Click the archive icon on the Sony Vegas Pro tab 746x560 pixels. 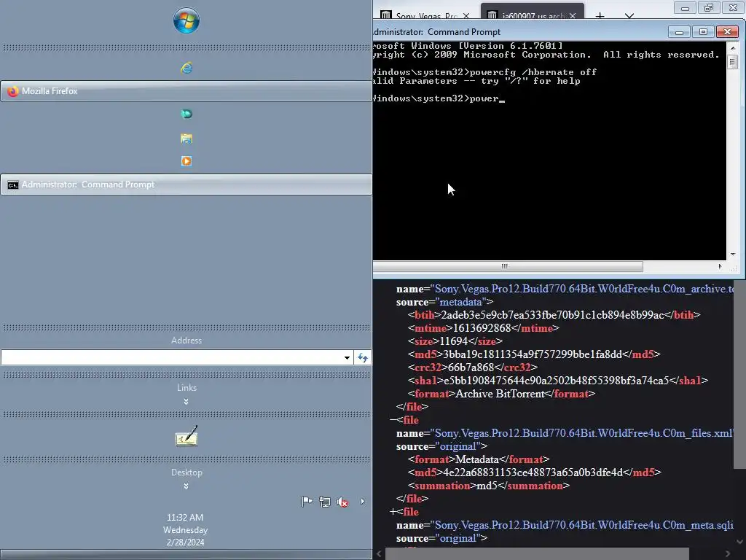(386, 16)
